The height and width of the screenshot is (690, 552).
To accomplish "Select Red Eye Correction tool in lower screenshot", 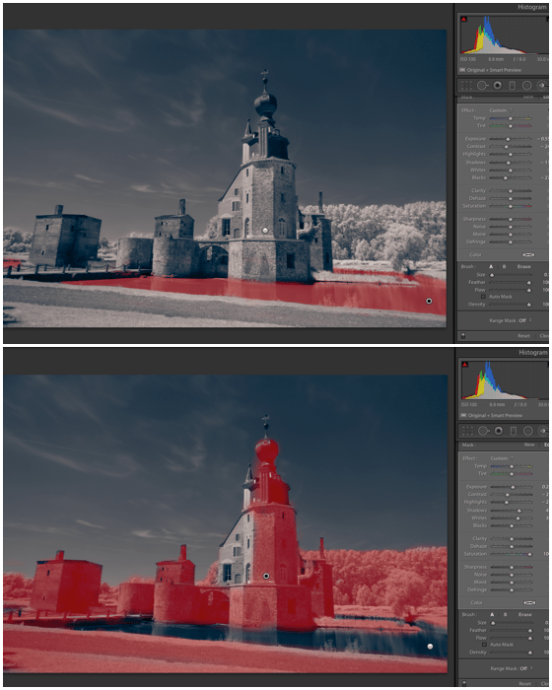I will click(x=499, y=431).
